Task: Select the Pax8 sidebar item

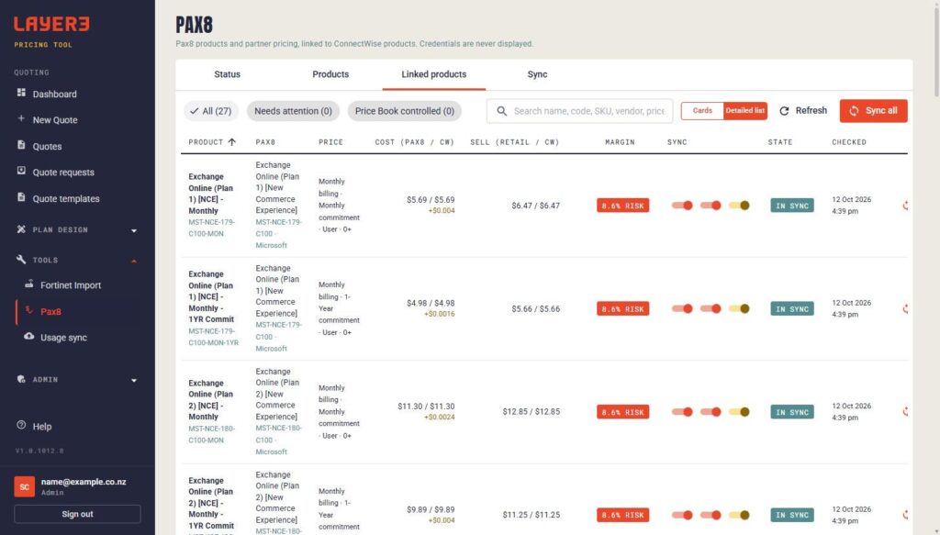Action: (x=50, y=311)
